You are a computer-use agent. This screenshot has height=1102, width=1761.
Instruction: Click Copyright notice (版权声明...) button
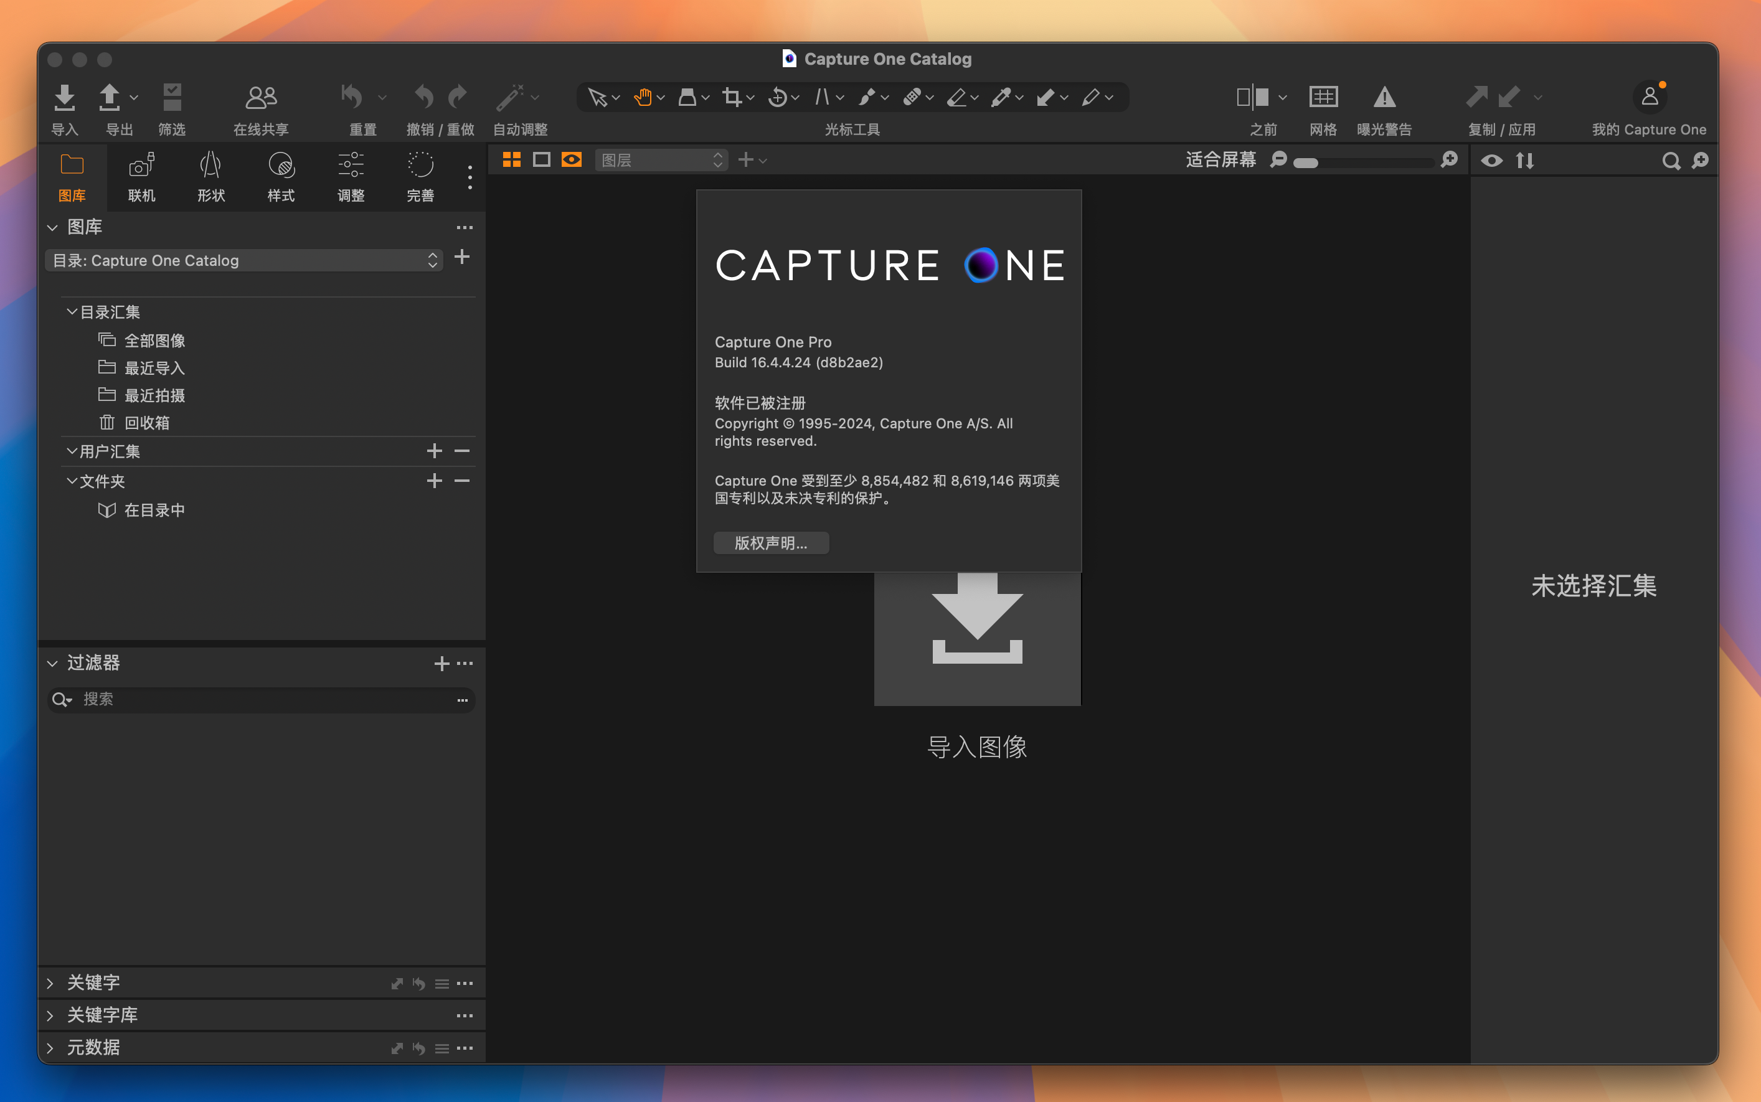pyautogui.click(x=770, y=543)
